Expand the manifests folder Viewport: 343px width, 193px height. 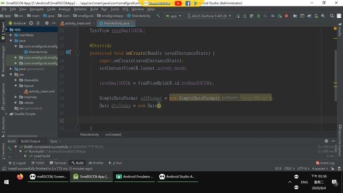(x=11, y=35)
